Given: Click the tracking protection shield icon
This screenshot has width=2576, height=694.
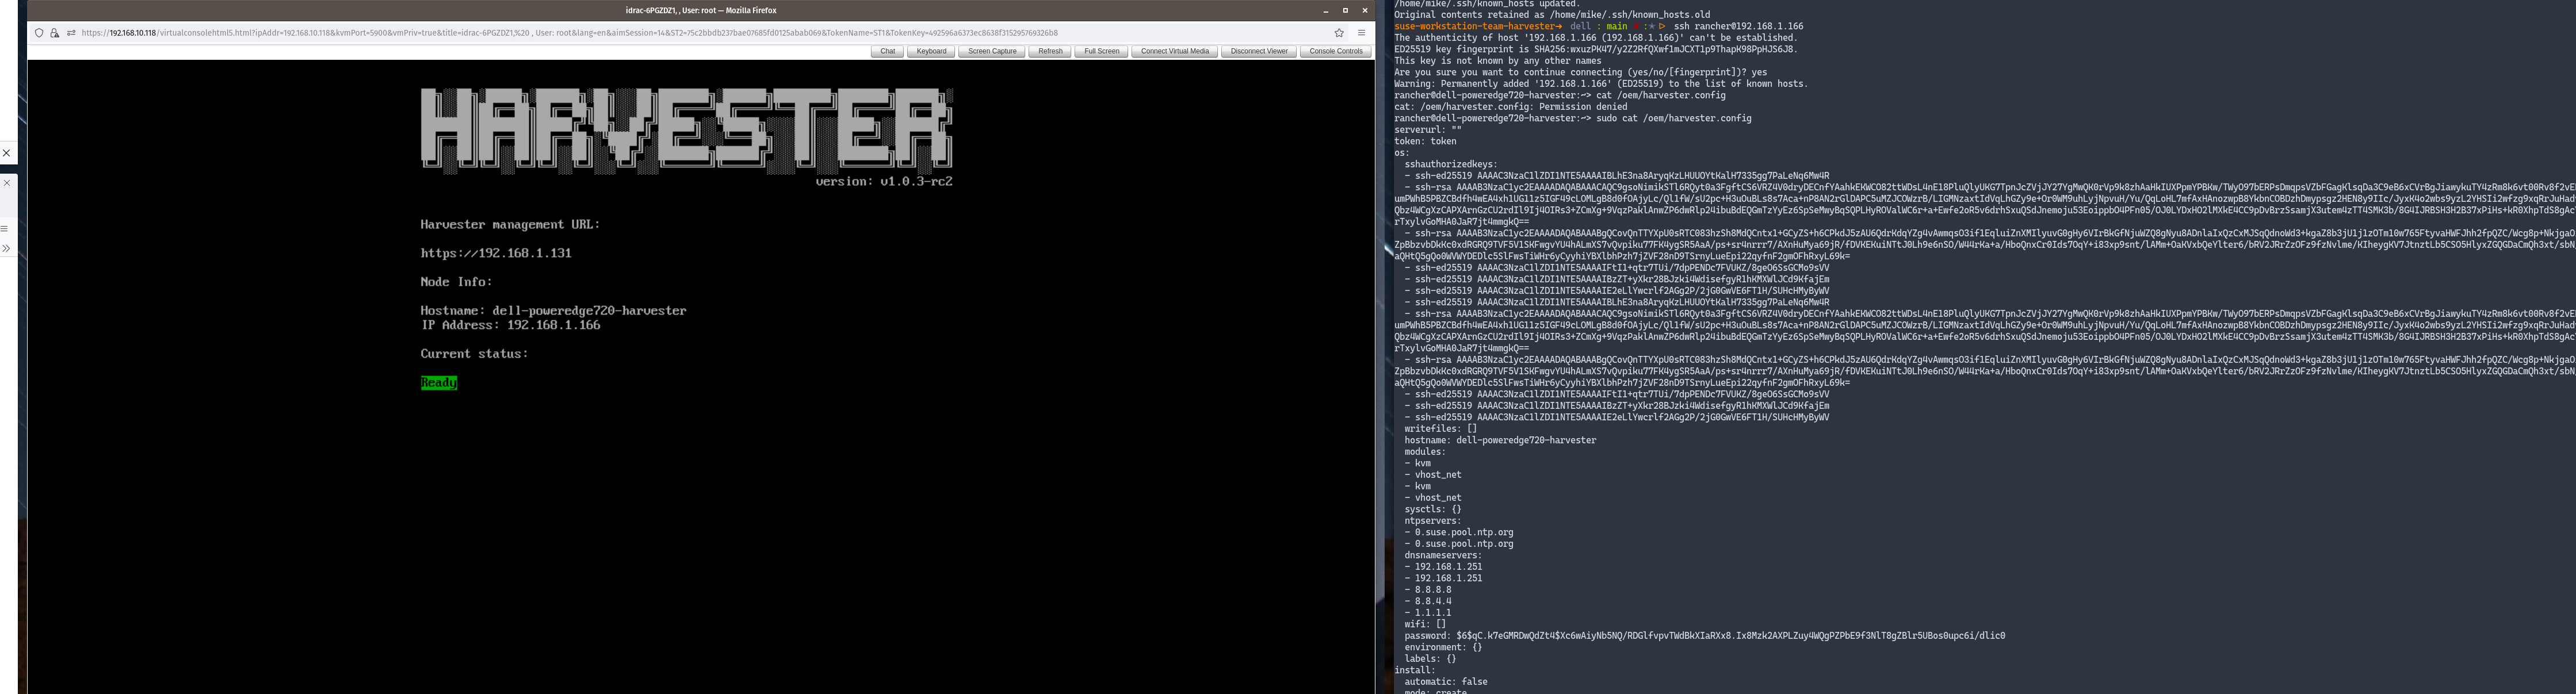Looking at the screenshot, I should click(39, 33).
